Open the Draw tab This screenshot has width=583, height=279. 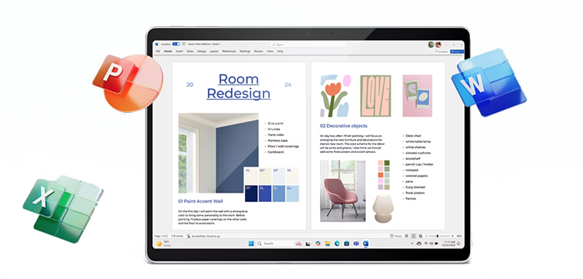190,51
